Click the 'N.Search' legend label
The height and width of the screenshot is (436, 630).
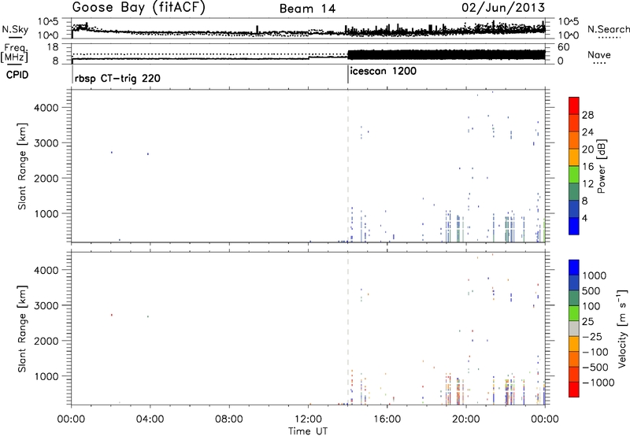coord(608,29)
